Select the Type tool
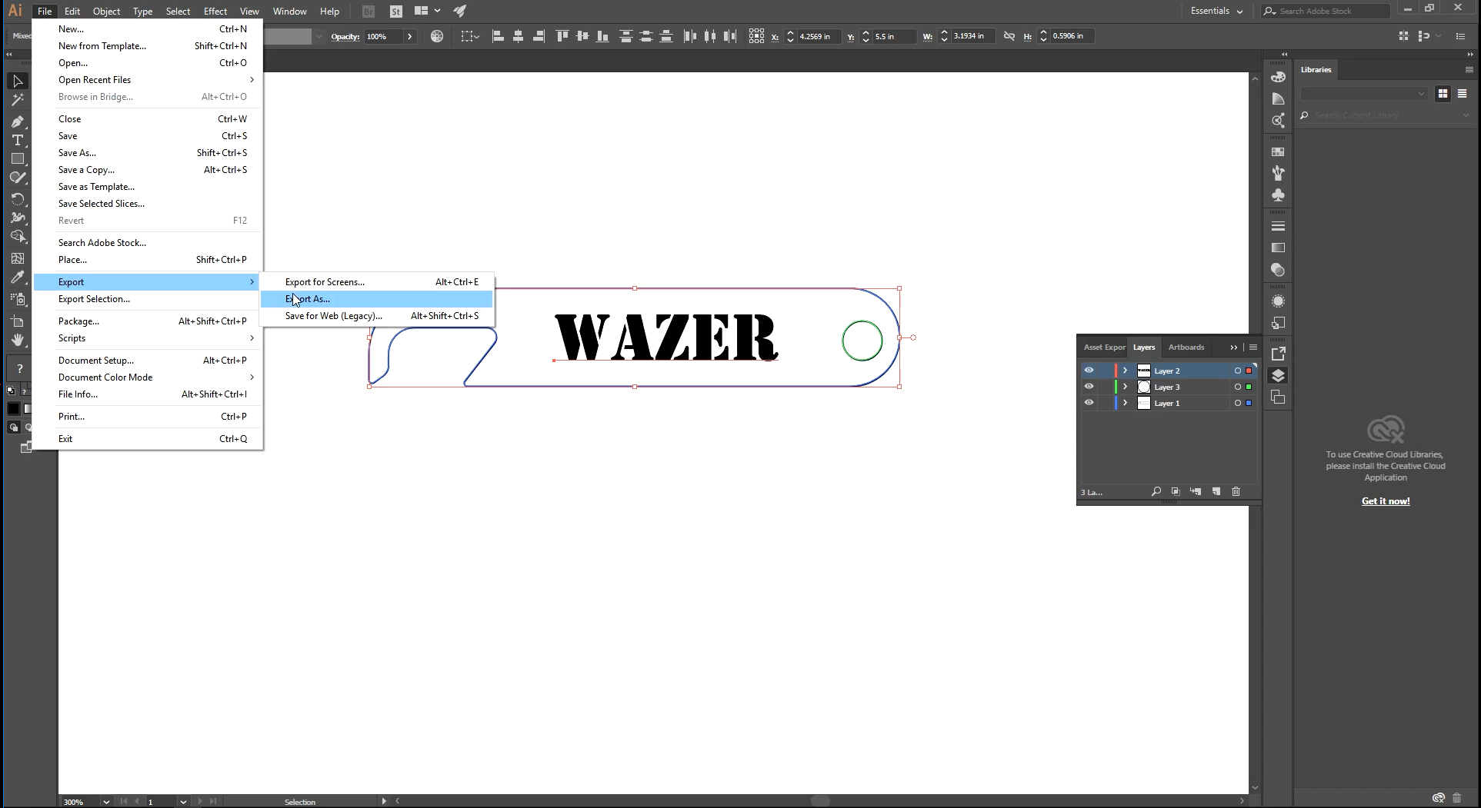Image resolution: width=1481 pixels, height=808 pixels. [18, 140]
